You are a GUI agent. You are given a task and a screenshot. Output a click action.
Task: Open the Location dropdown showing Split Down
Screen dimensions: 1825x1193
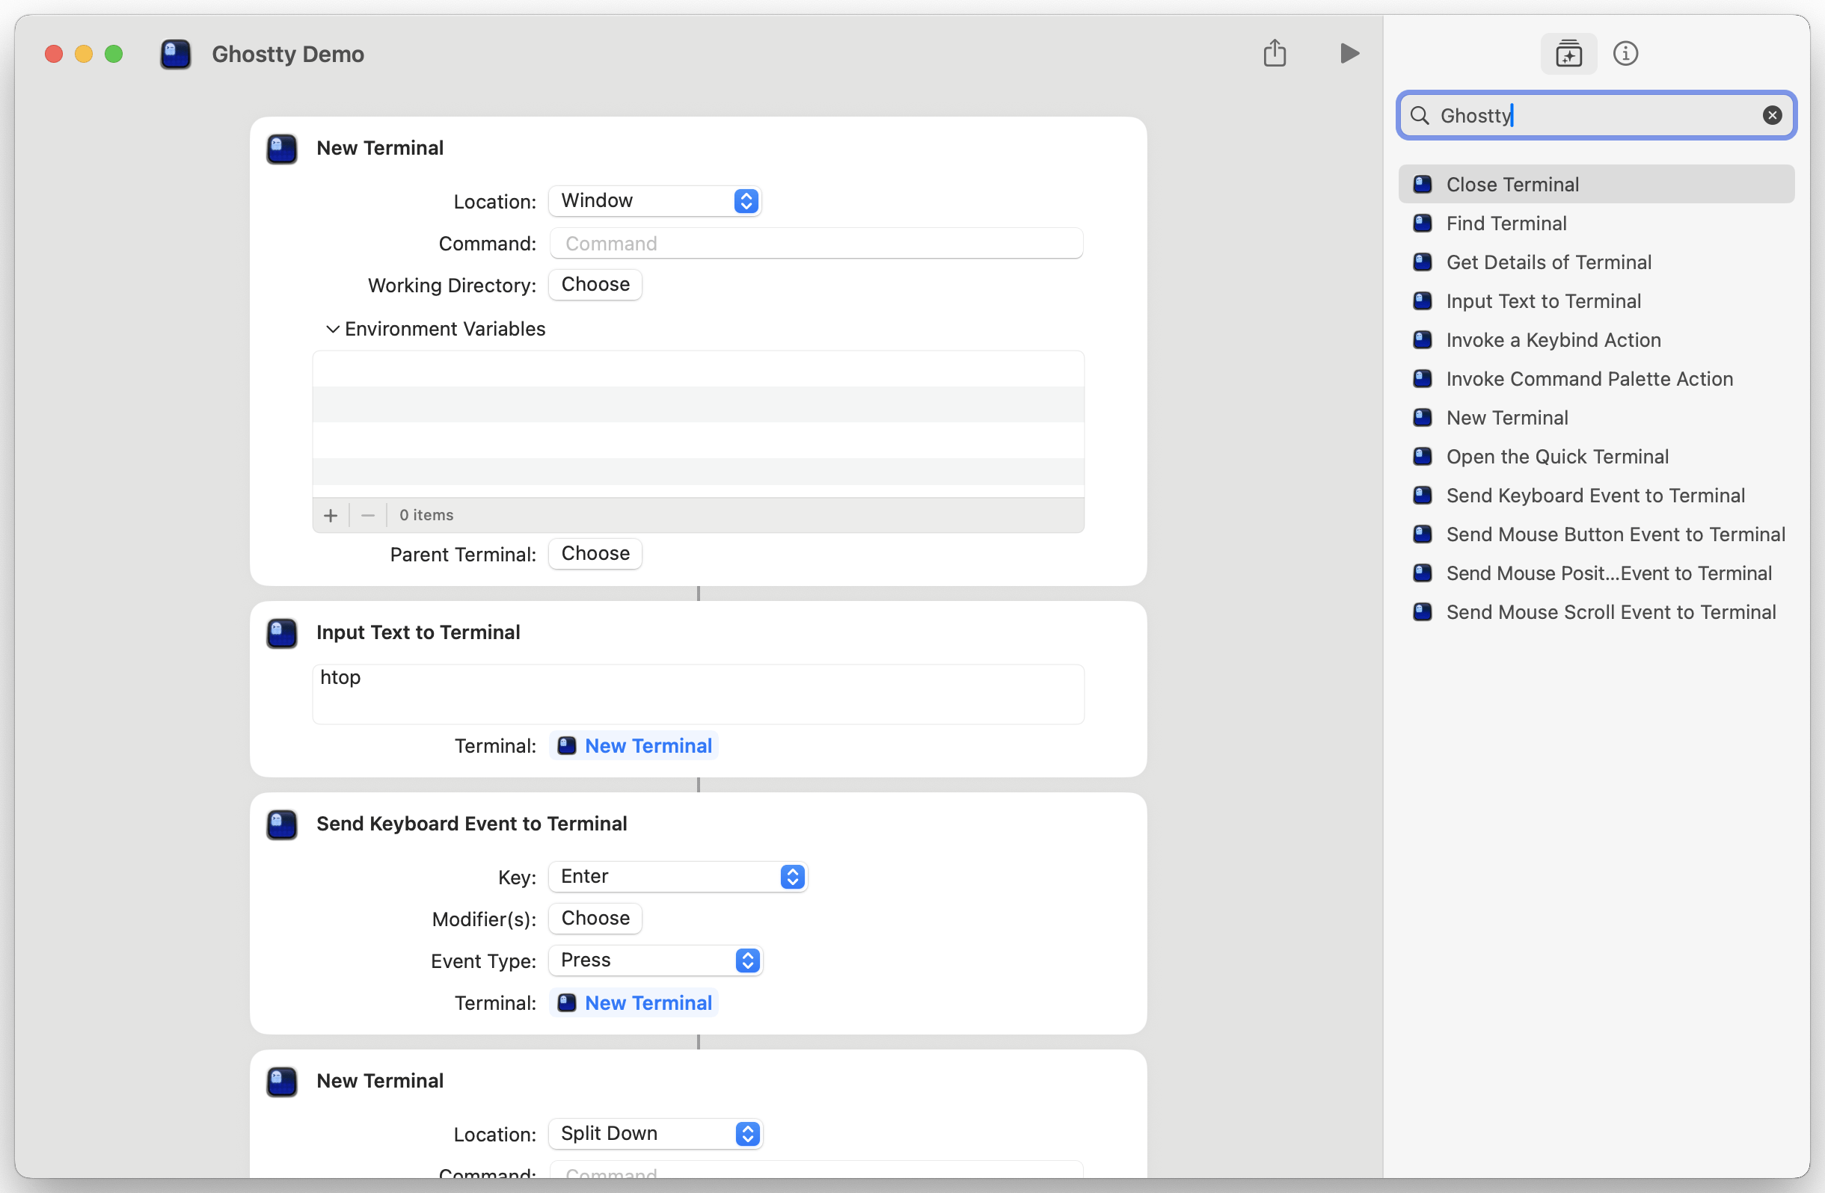[655, 1134]
